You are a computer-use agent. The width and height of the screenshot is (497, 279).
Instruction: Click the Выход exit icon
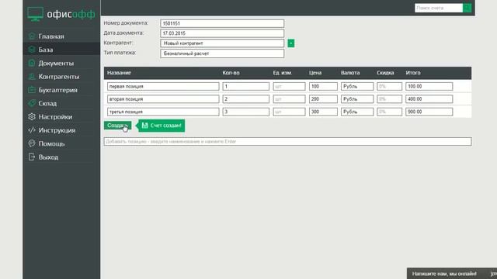32,157
